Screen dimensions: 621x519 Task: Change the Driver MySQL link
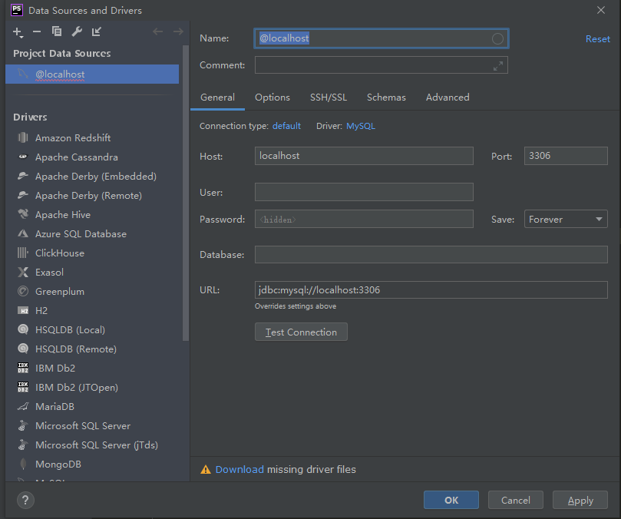pyautogui.click(x=361, y=126)
